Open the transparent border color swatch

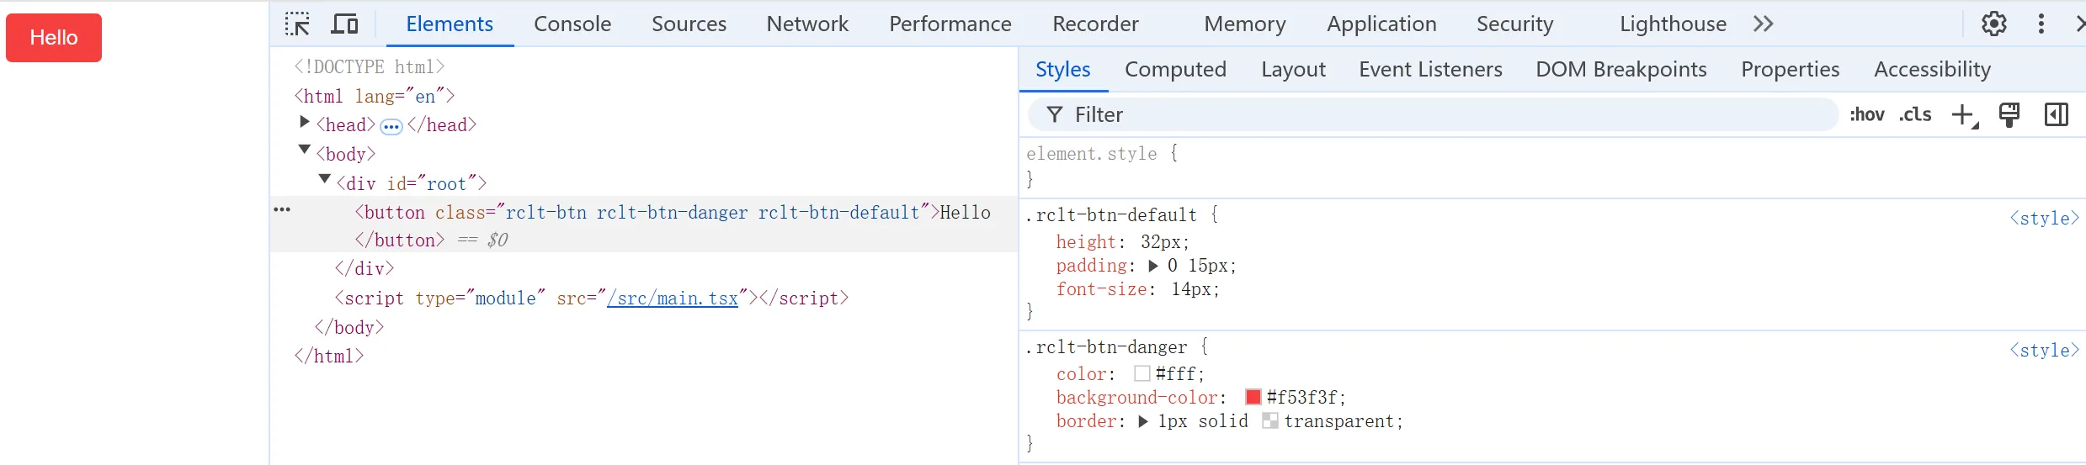(1270, 420)
